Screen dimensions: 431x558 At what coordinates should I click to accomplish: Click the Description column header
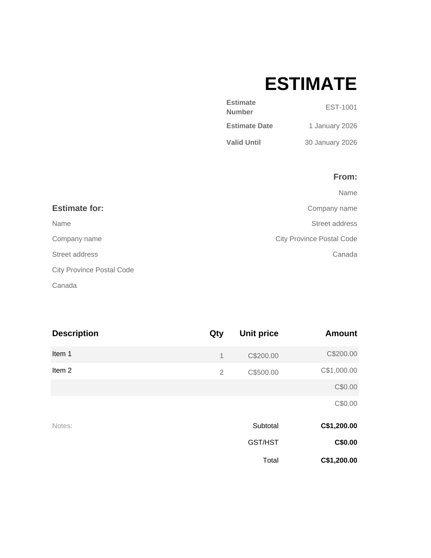point(75,333)
